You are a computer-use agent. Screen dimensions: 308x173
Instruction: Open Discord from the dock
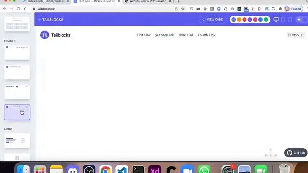[x=73, y=169]
